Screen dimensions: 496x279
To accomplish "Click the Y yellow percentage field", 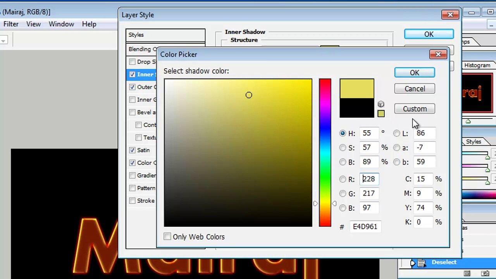I will (424, 208).
